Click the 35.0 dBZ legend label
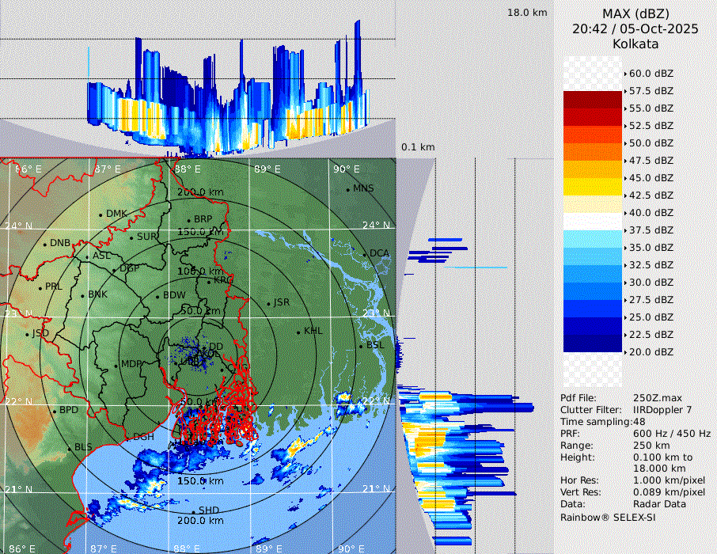Viewport: 717px width, 554px height. click(651, 248)
